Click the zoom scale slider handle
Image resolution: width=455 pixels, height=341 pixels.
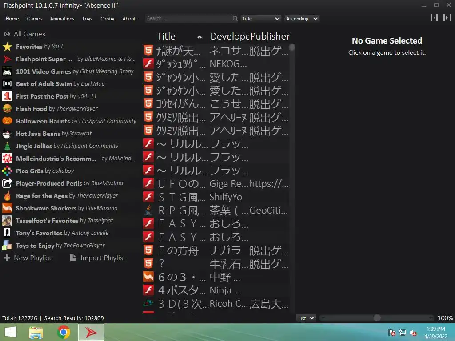[x=377, y=318]
